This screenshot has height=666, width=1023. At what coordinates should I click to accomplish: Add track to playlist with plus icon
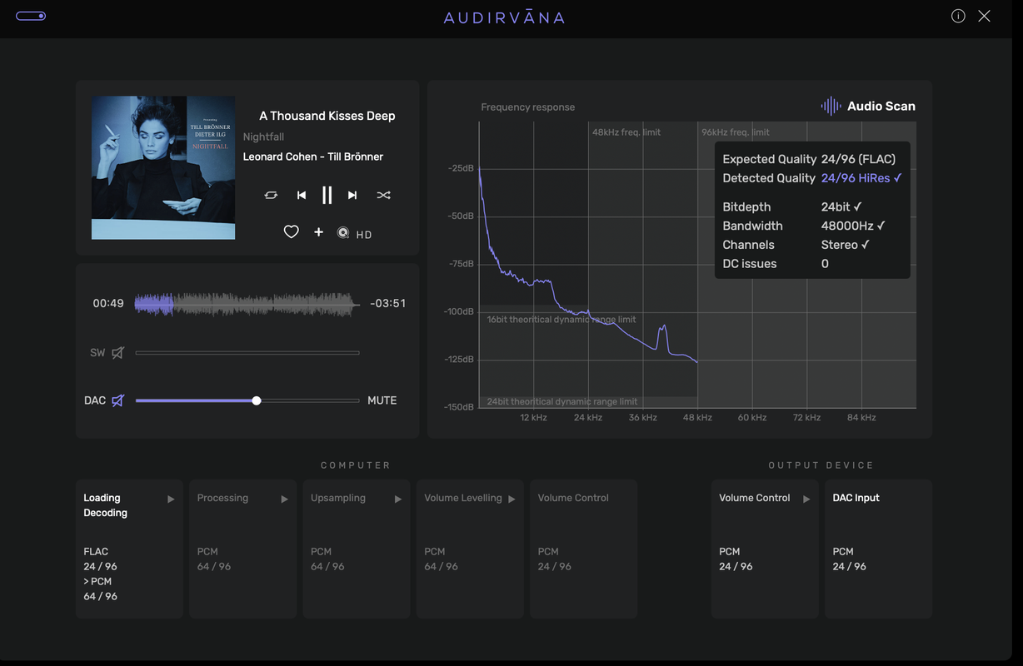(318, 232)
